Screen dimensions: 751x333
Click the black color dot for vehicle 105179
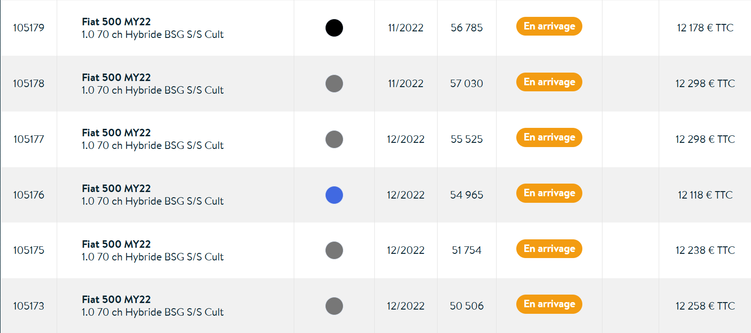click(x=334, y=28)
